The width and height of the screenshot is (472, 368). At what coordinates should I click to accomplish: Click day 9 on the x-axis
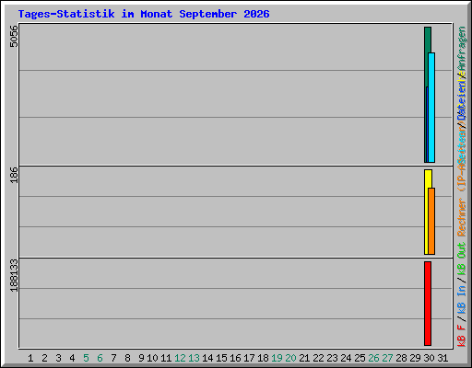pyautogui.click(x=141, y=358)
